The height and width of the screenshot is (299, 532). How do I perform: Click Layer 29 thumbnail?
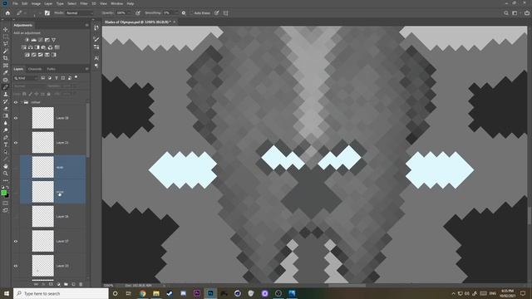tap(42, 118)
